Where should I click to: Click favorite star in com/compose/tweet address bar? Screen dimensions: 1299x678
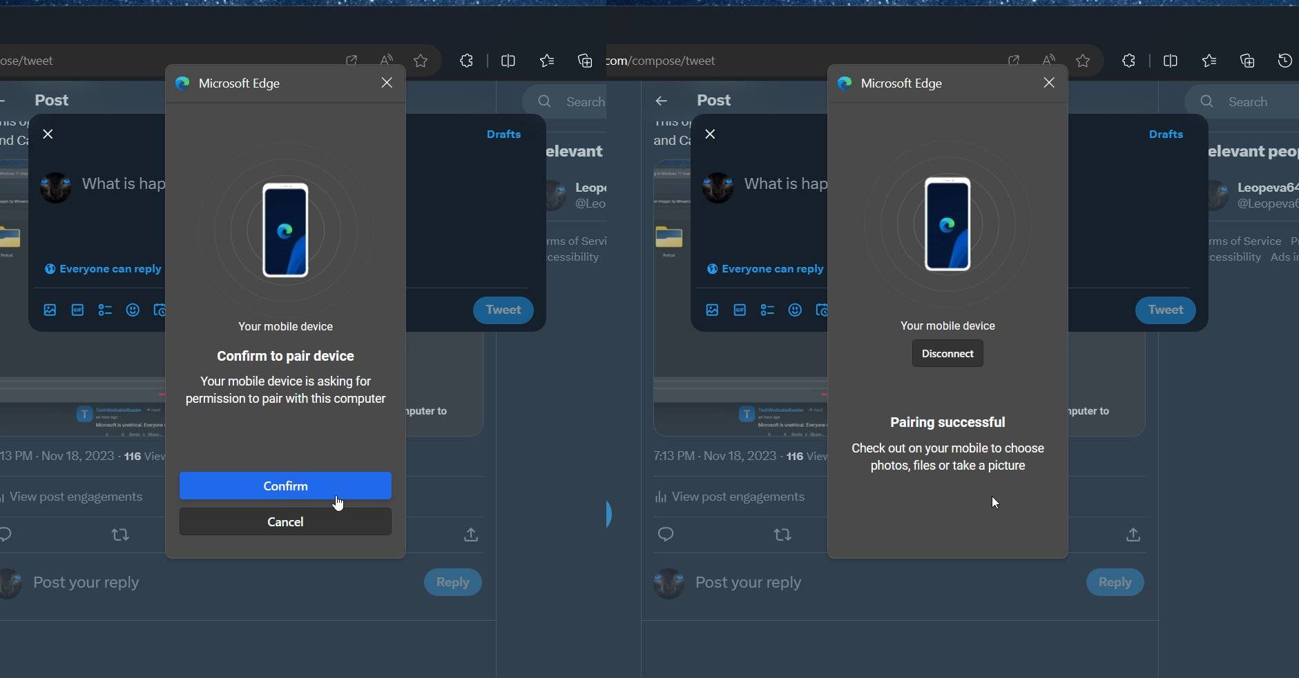[x=1083, y=61]
